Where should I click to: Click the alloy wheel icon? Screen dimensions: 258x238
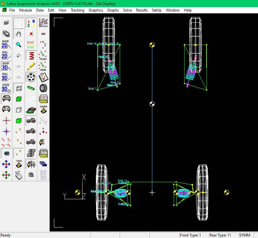coord(31,77)
